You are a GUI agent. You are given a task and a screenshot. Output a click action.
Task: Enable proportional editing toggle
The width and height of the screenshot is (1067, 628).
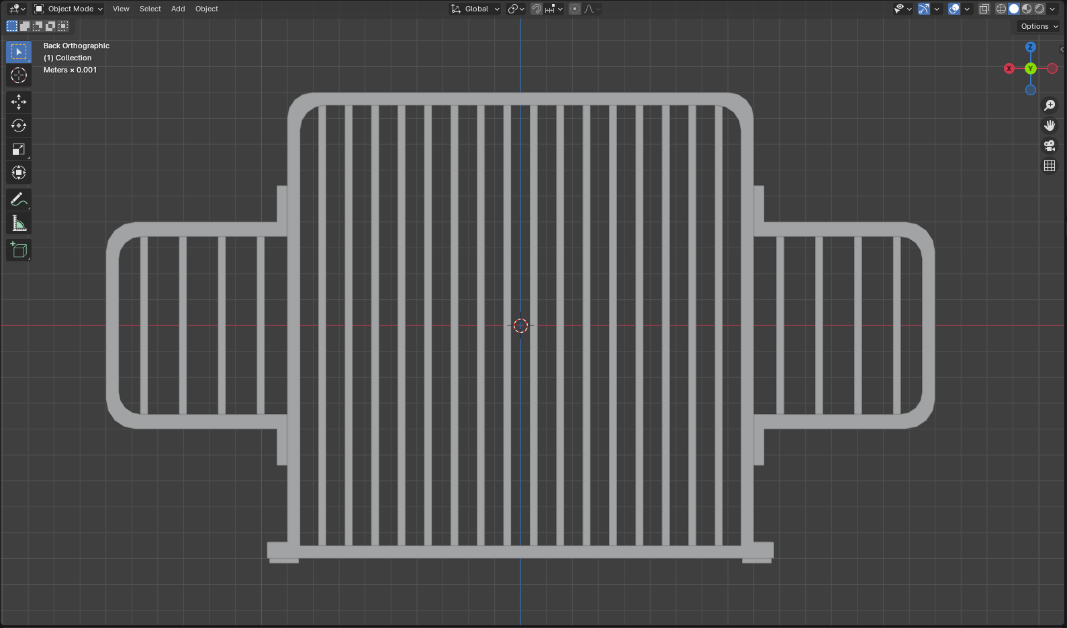pyautogui.click(x=575, y=9)
